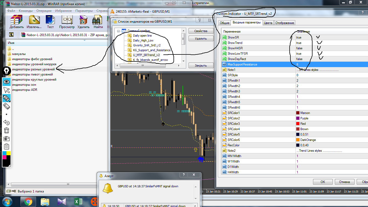Click the SRColor3 Red color swatch

[x=298, y=124]
